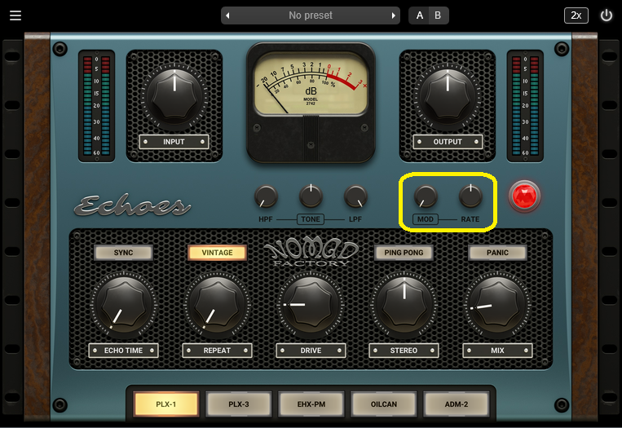Click the OUTPUT gain knob
622x428 pixels.
point(448,96)
